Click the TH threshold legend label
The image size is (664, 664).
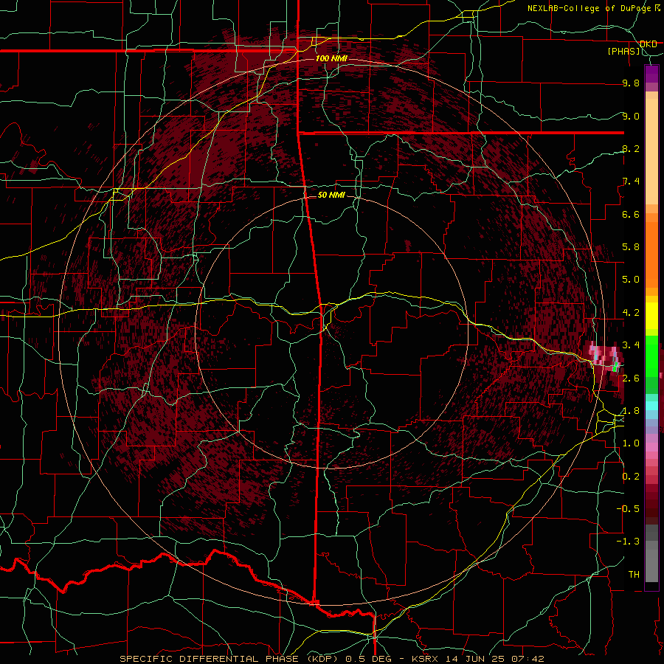click(x=634, y=575)
